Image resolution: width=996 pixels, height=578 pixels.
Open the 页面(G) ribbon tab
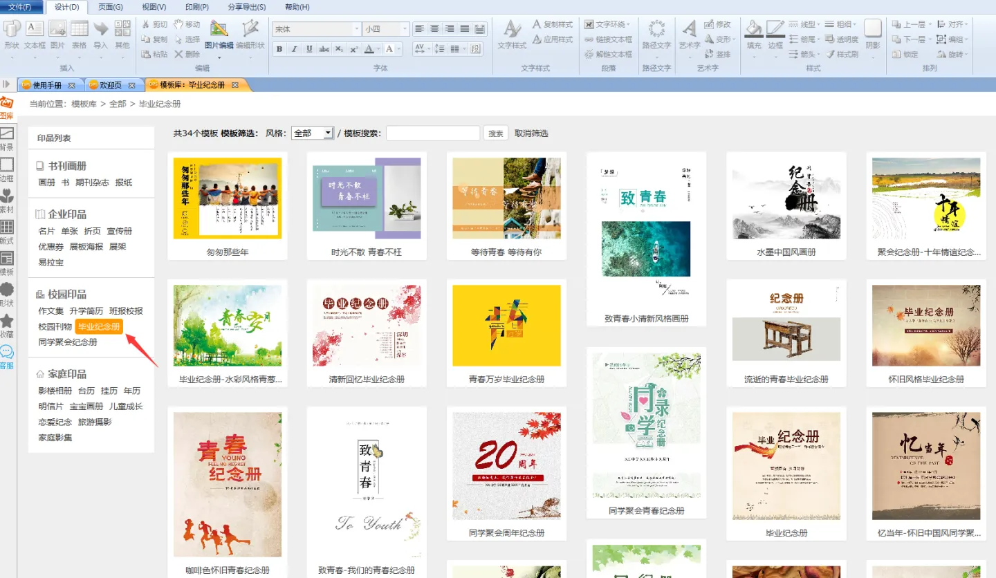click(x=110, y=7)
